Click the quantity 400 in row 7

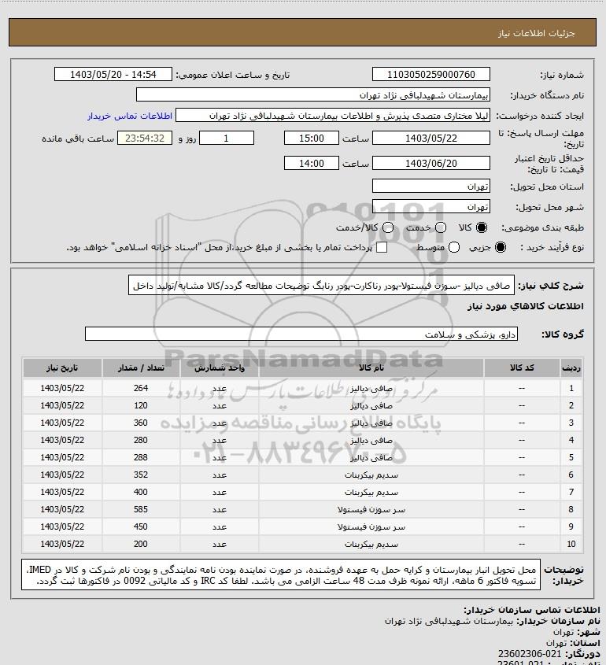[141, 493]
